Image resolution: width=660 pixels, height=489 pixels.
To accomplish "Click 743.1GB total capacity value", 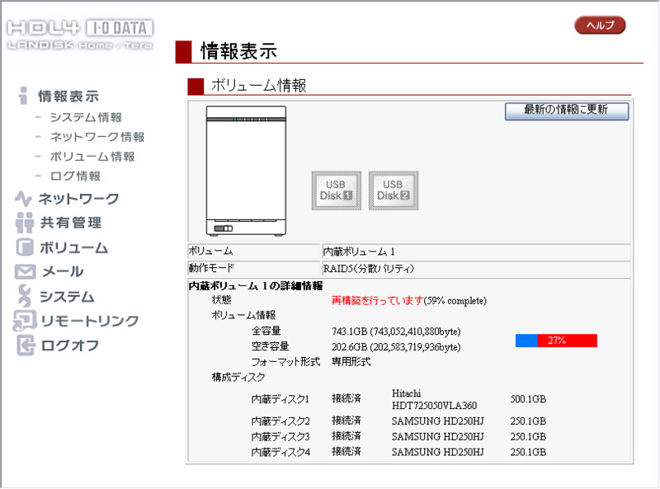I will click(x=396, y=331).
